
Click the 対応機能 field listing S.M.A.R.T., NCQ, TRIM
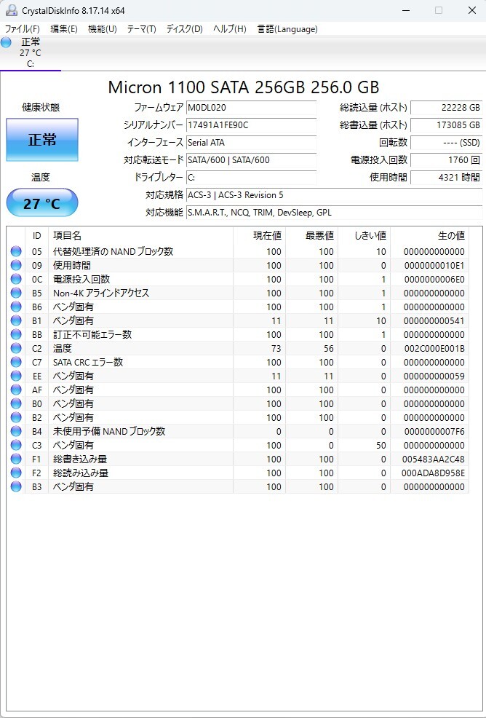tap(334, 213)
